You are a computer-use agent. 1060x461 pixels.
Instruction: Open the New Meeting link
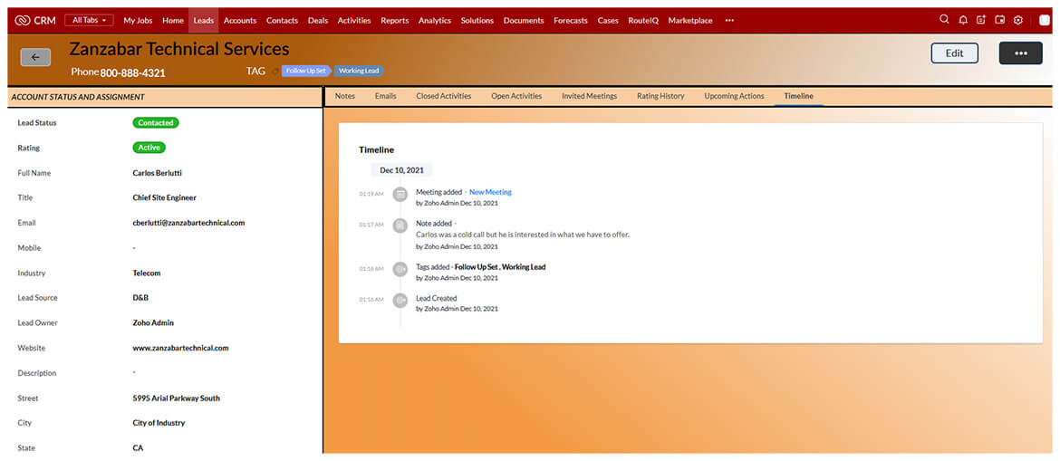490,192
